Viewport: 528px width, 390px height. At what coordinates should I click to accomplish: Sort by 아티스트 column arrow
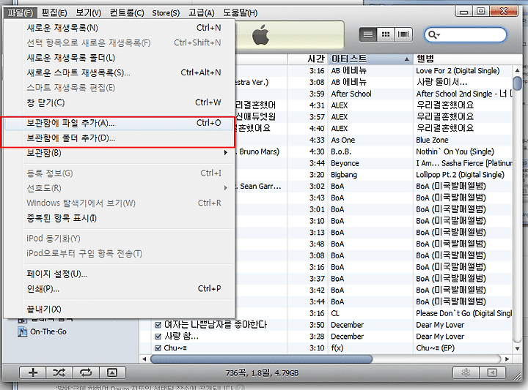[x=406, y=59]
